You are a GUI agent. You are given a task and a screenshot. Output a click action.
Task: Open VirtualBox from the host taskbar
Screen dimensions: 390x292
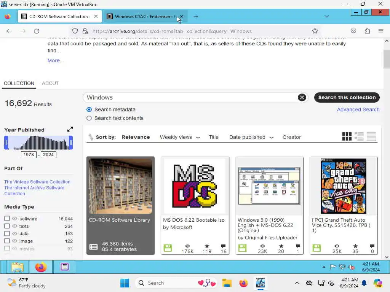pos(260,283)
